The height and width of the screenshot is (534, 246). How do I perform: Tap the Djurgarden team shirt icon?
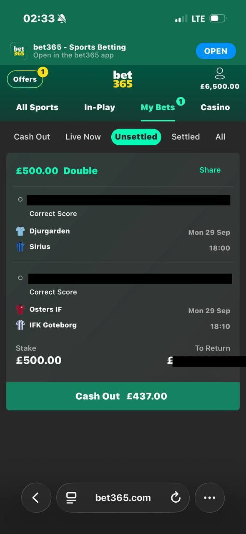(20, 232)
